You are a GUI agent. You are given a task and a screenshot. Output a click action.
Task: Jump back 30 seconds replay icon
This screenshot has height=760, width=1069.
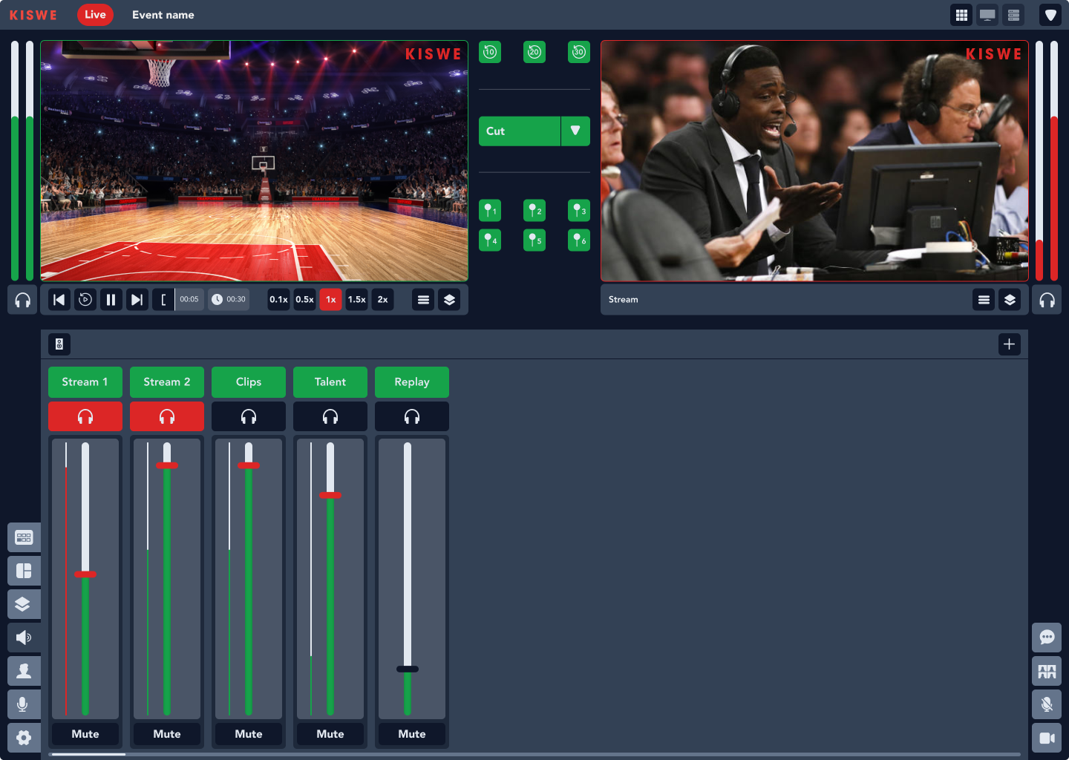click(579, 52)
